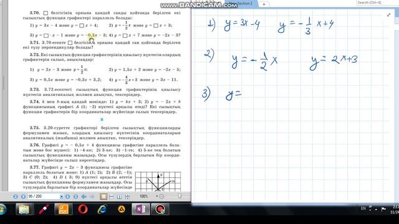Click the blue previous view back arrow
This screenshot has height=224, width=399.
pos(84,197)
